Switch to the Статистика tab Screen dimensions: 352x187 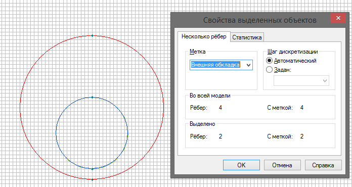(247, 37)
